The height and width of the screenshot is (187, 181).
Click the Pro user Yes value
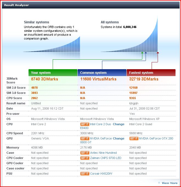tap(132, 114)
